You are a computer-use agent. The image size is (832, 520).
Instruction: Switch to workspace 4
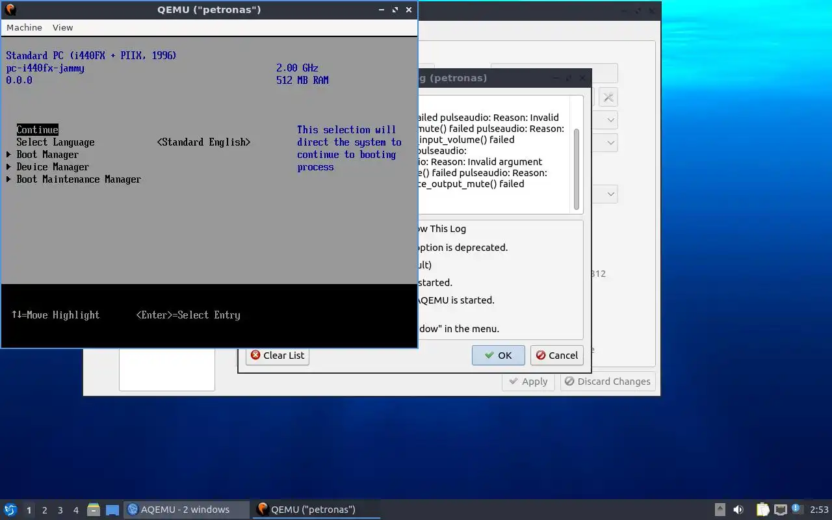tap(75, 510)
